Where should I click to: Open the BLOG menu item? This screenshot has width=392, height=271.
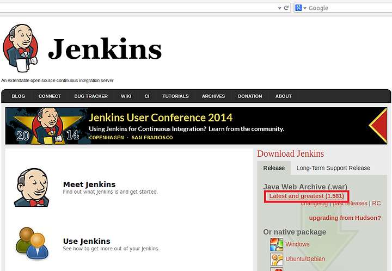point(19,96)
